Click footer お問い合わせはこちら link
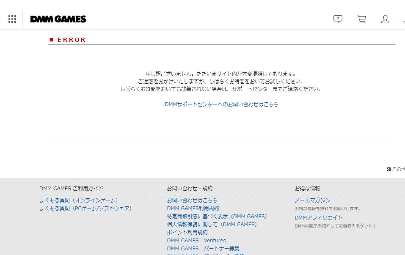Screen dimensions: 405x255 192,200
